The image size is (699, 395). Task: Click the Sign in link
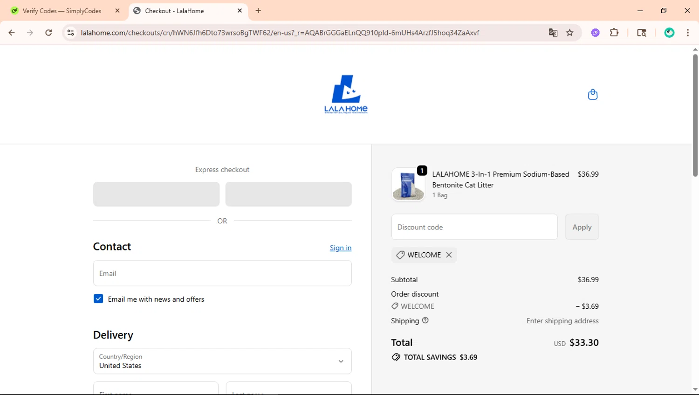[x=341, y=248]
